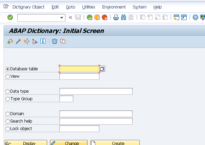Click the Create New Session icon

tap(176, 17)
